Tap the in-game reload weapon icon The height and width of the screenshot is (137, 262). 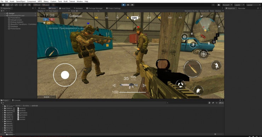tap(181, 85)
